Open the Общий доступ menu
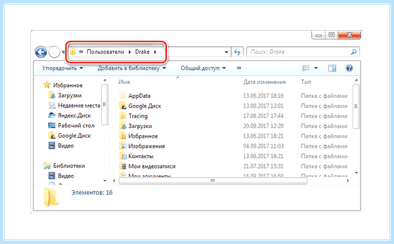 [204, 68]
